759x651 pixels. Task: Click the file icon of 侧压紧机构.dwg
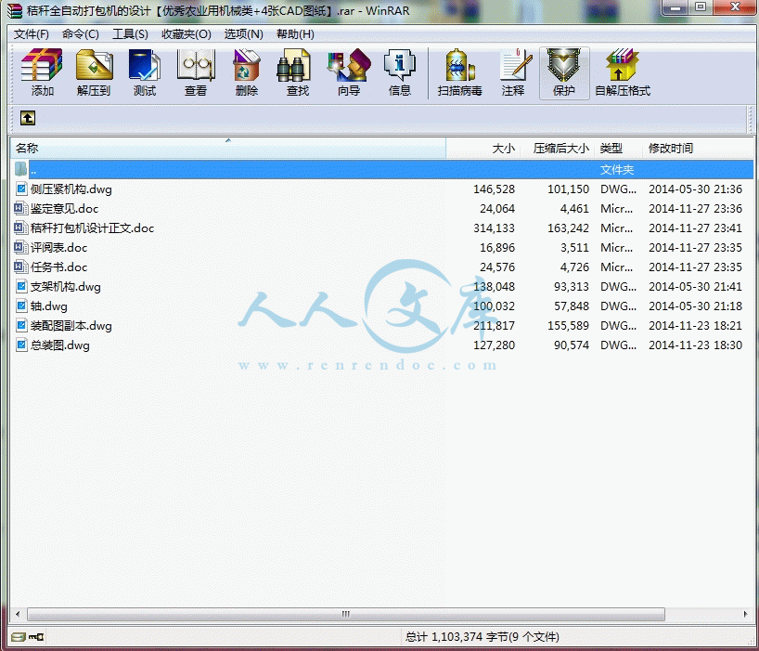tap(21, 189)
